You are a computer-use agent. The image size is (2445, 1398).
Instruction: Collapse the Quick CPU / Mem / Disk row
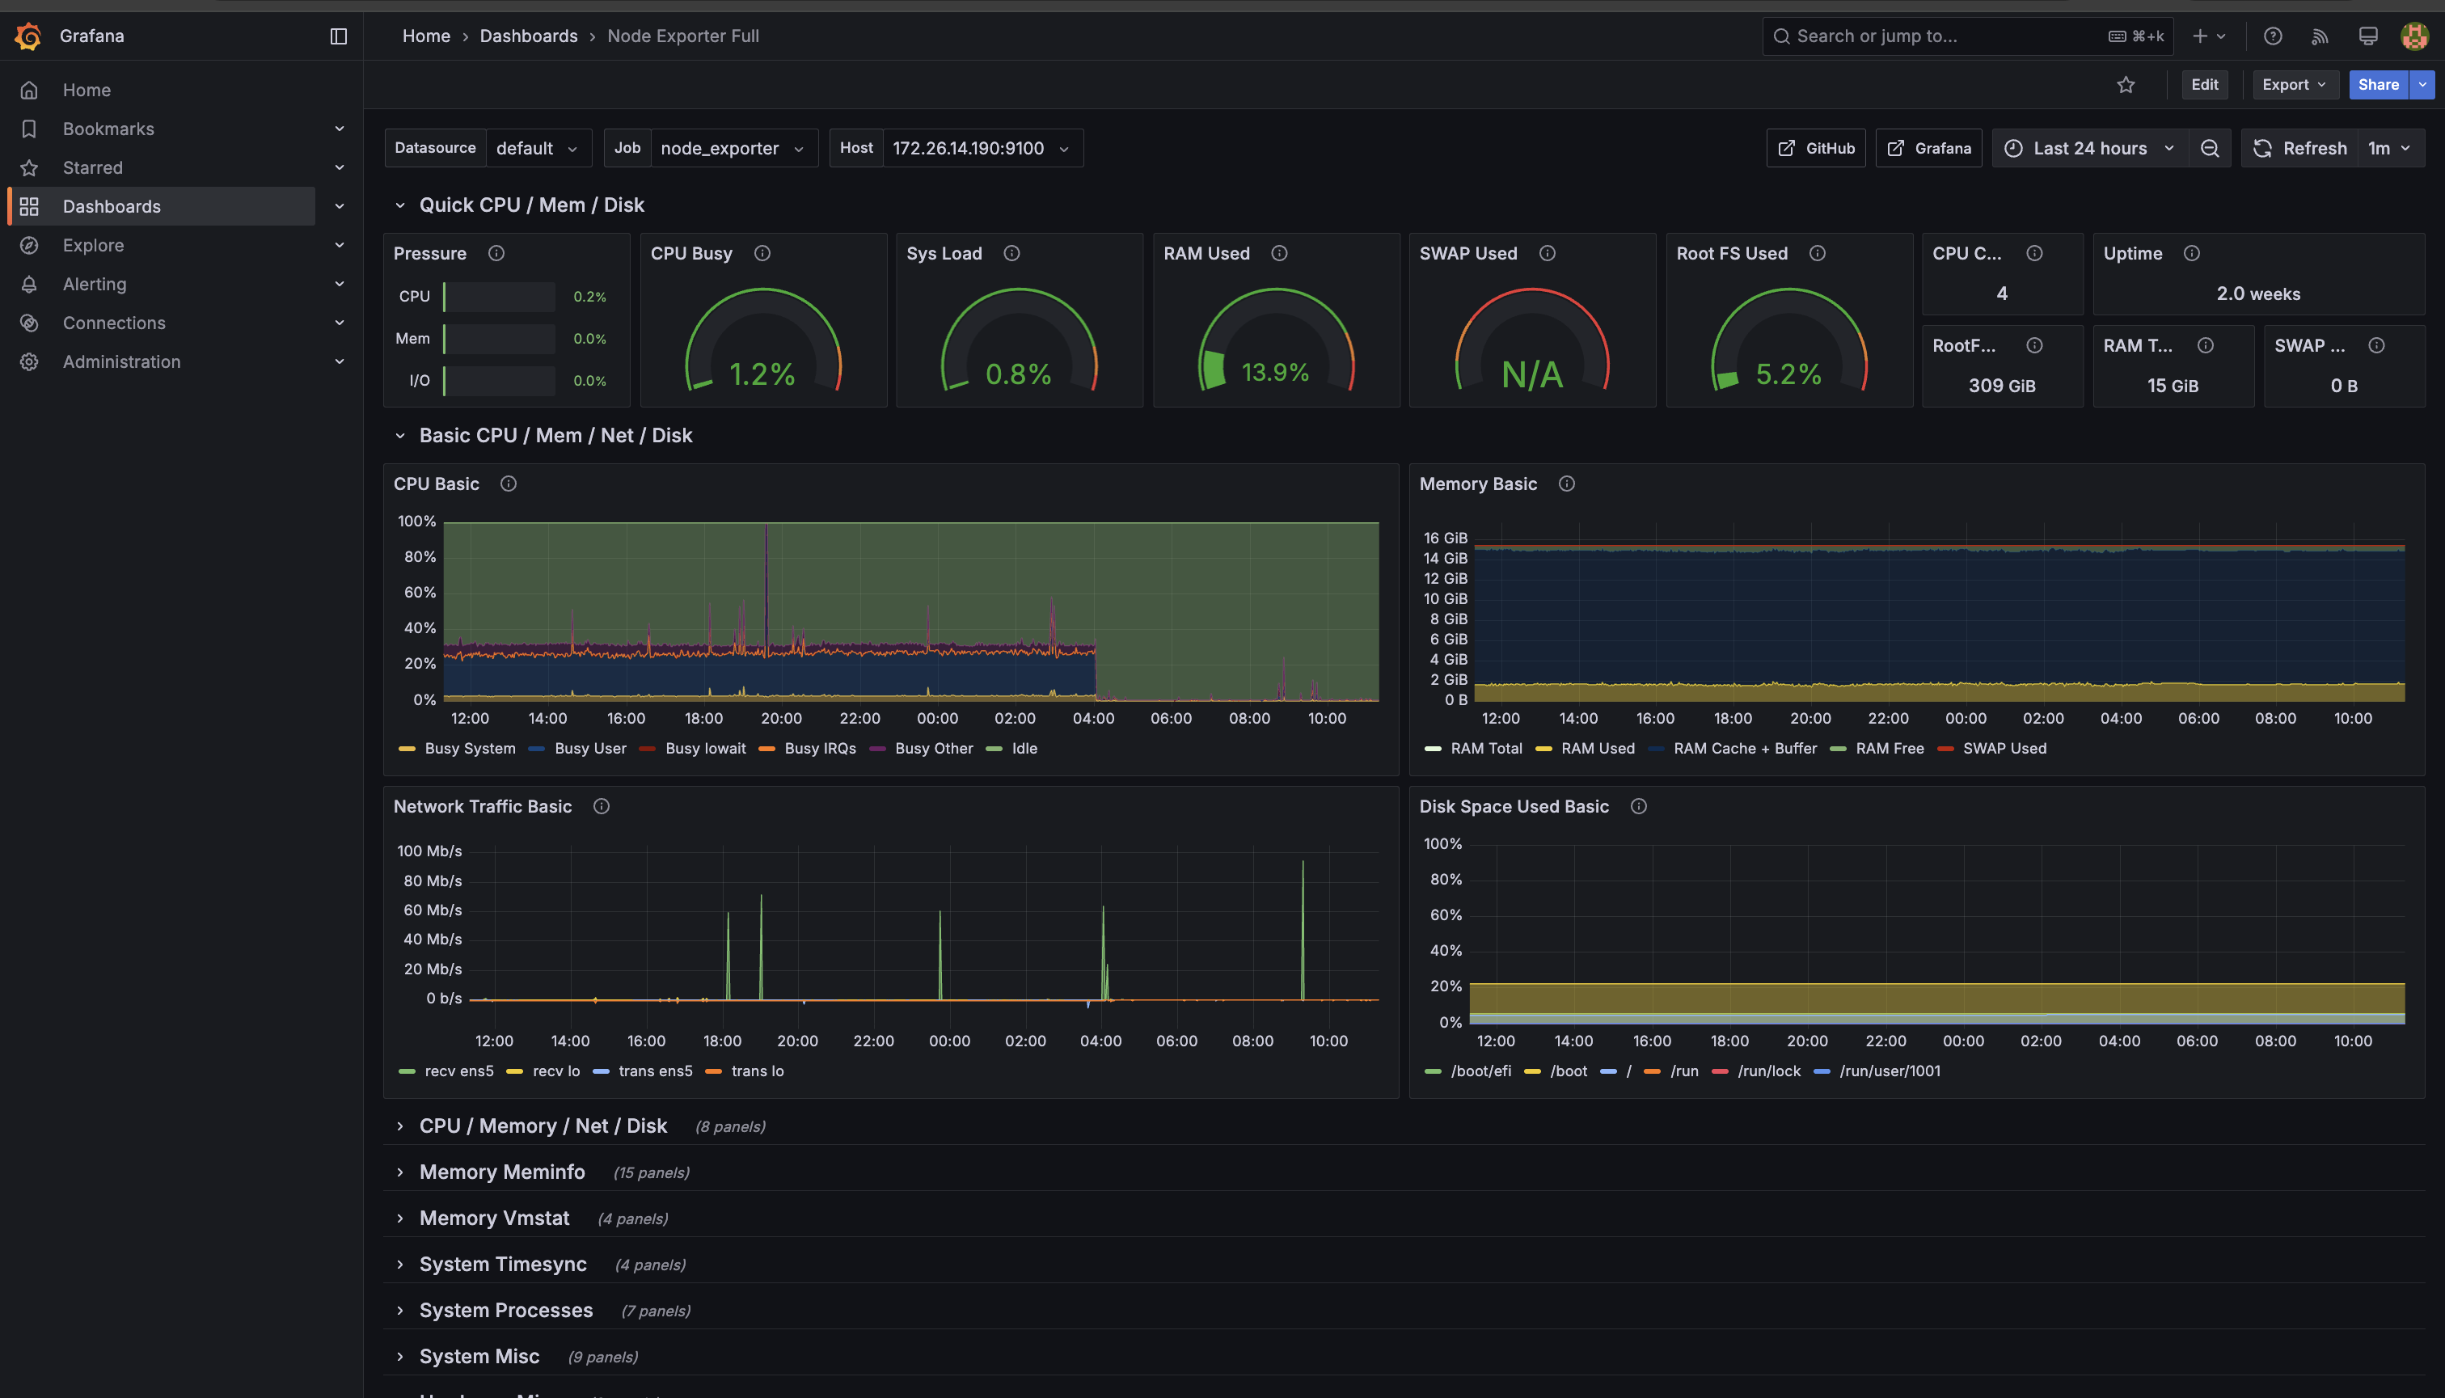click(531, 205)
